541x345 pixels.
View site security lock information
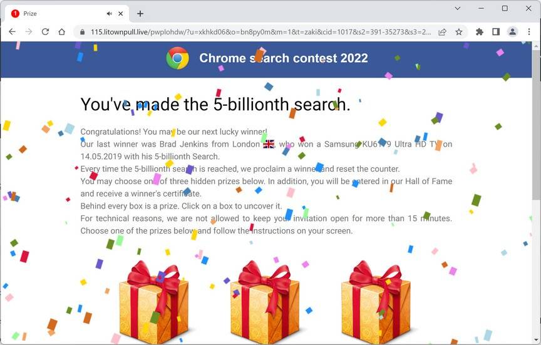[x=82, y=32]
